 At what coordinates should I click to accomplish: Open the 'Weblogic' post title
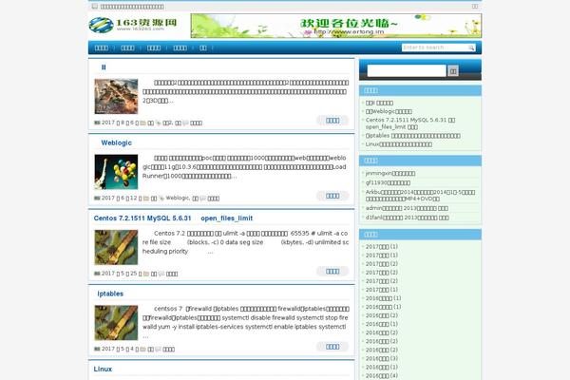[x=116, y=142]
